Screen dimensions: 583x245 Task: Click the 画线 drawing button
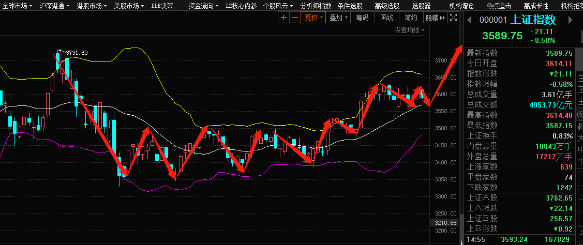pos(386,18)
